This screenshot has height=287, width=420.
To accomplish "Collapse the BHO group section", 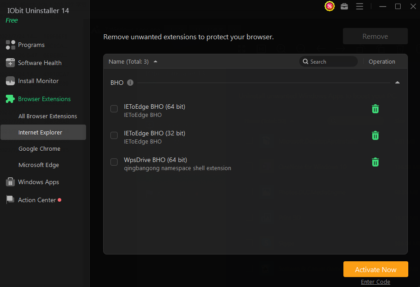I will [x=397, y=83].
